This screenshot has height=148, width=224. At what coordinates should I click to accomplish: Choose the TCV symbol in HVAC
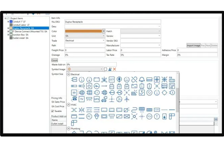(x=149, y=116)
